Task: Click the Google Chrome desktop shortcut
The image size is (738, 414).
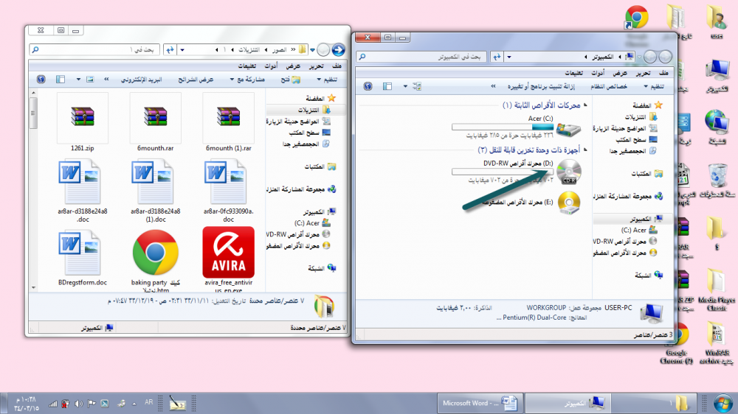Action: tap(636, 18)
